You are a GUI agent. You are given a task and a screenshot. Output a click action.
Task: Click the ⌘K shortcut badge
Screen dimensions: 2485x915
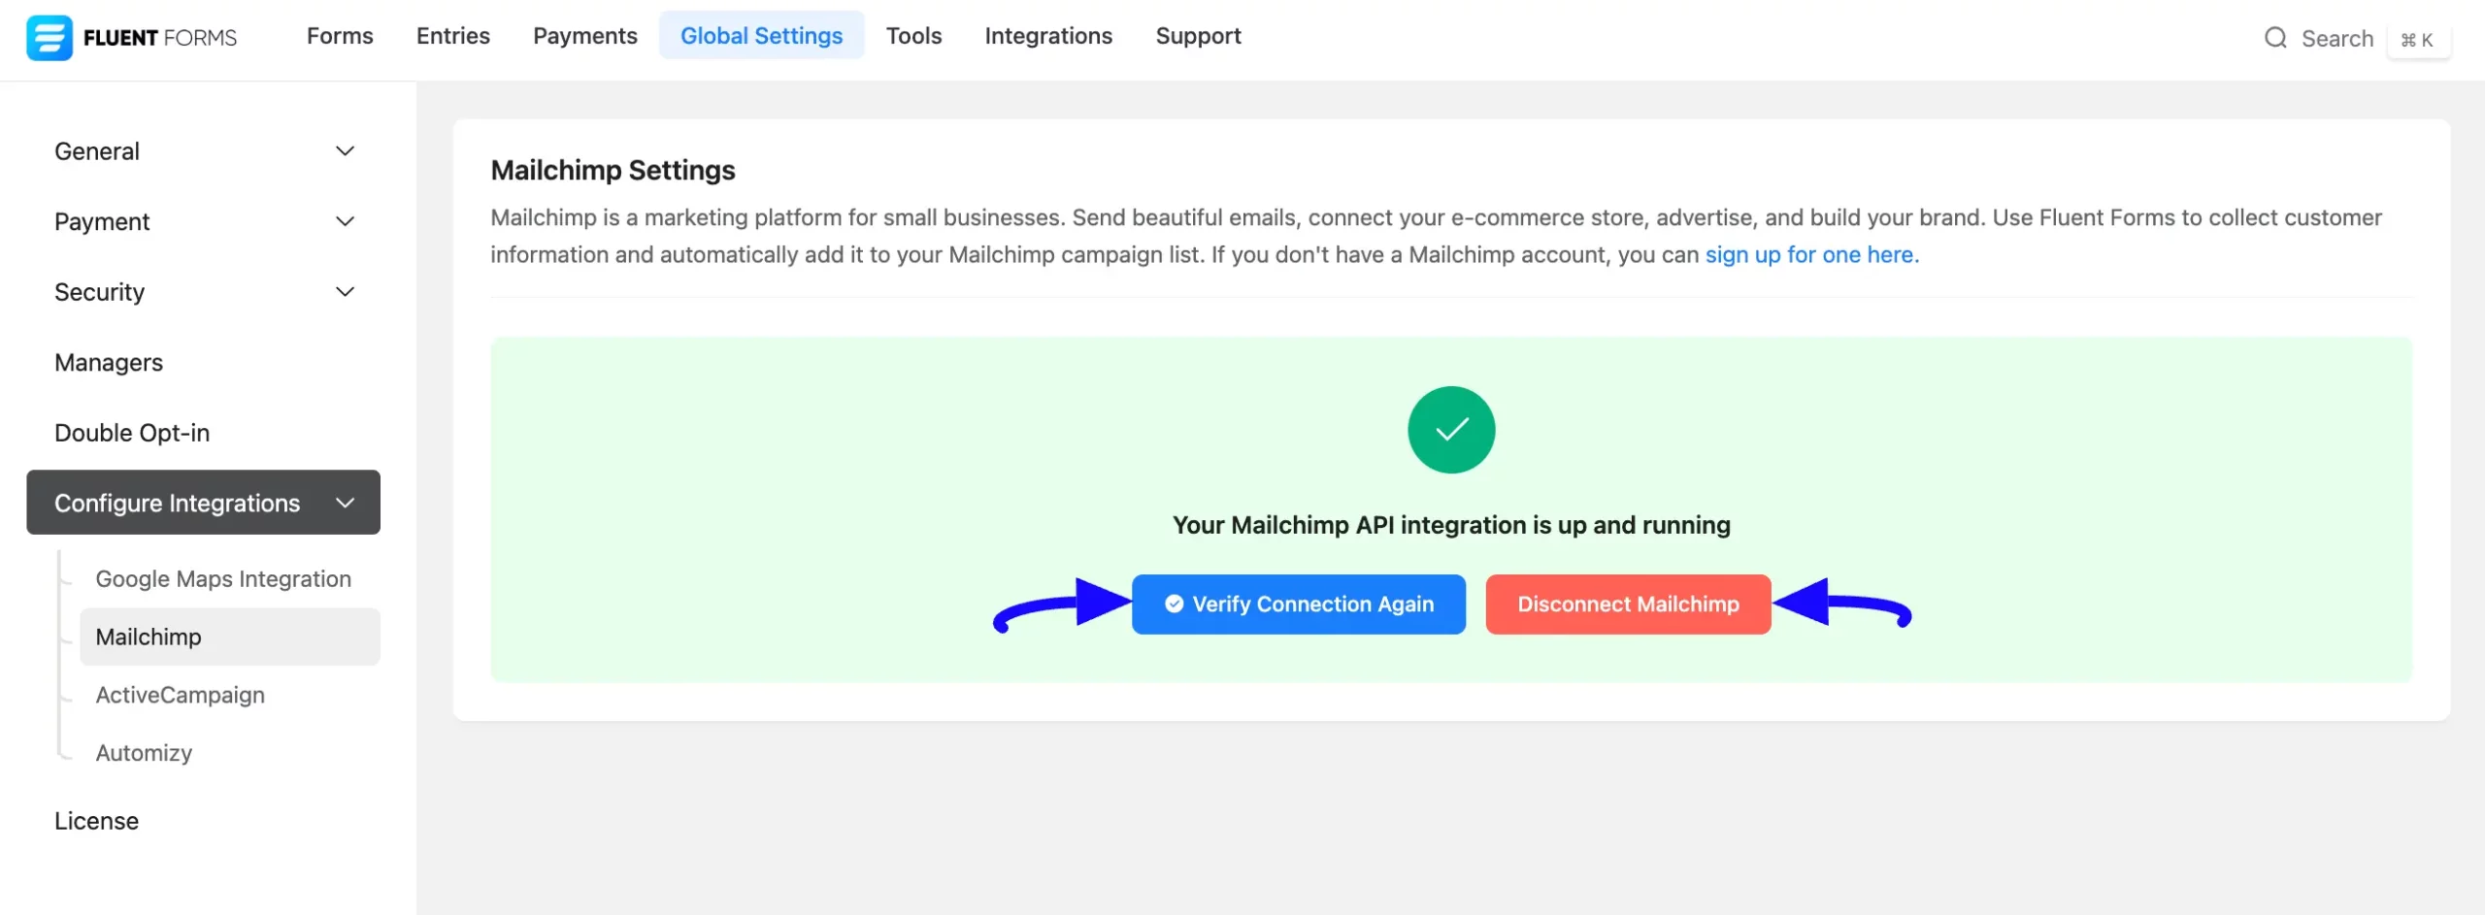(2417, 40)
